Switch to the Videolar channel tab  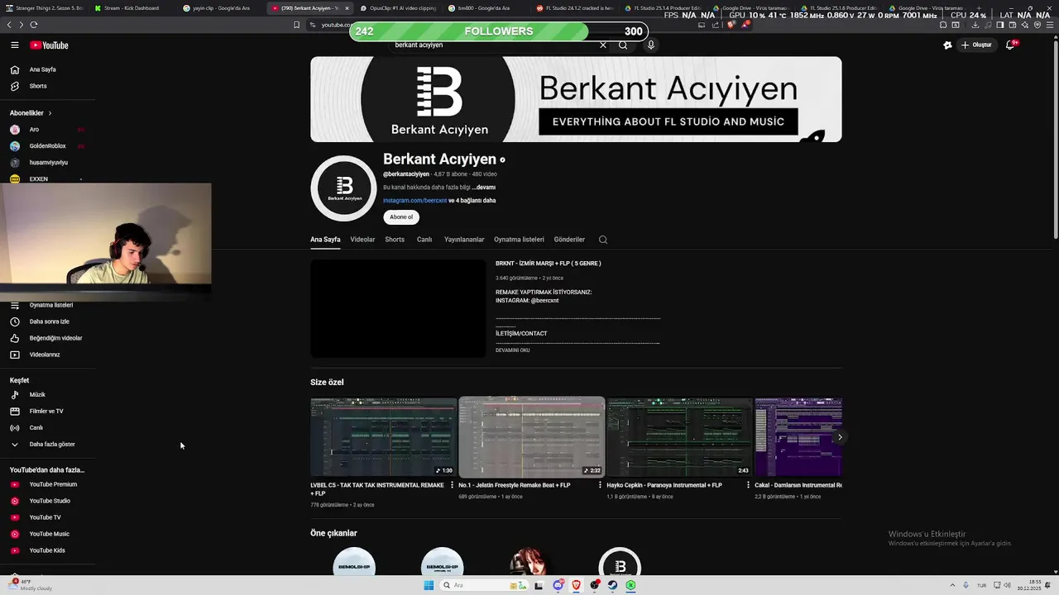coord(362,240)
